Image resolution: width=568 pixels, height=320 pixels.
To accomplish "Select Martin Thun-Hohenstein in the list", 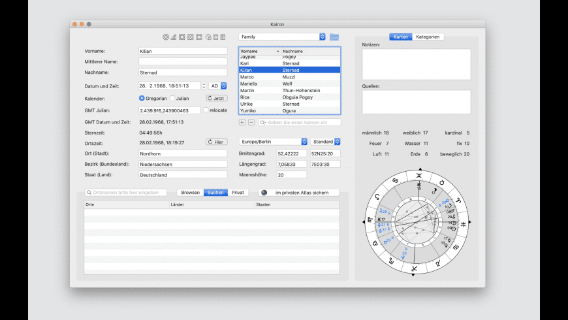I will (289, 91).
